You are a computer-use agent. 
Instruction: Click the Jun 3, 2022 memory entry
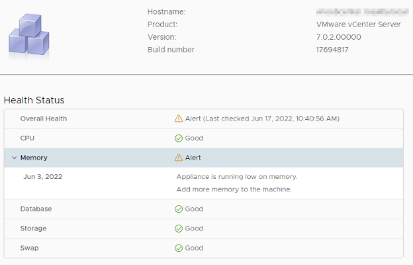click(43, 177)
